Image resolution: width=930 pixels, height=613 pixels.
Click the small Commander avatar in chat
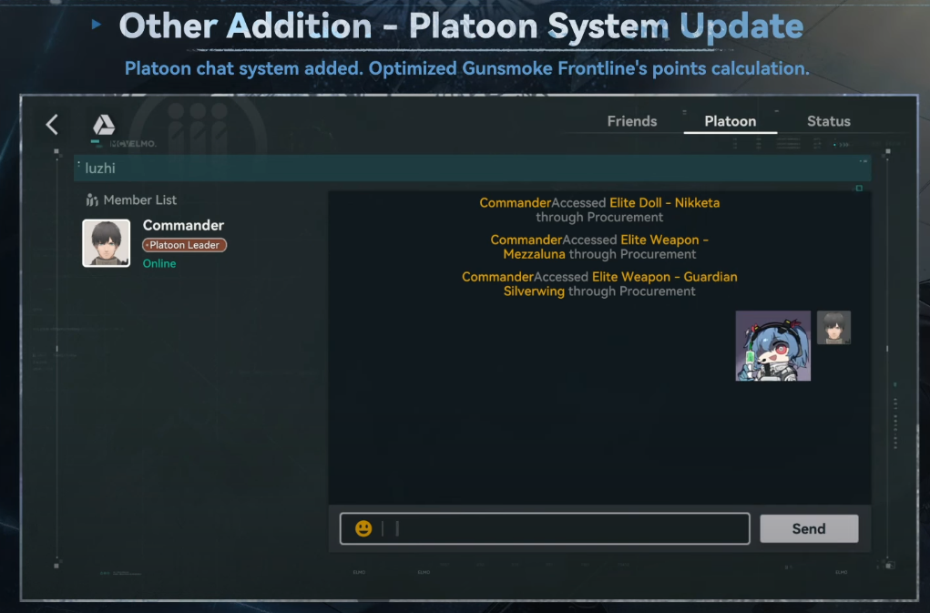click(x=834, y=327)
